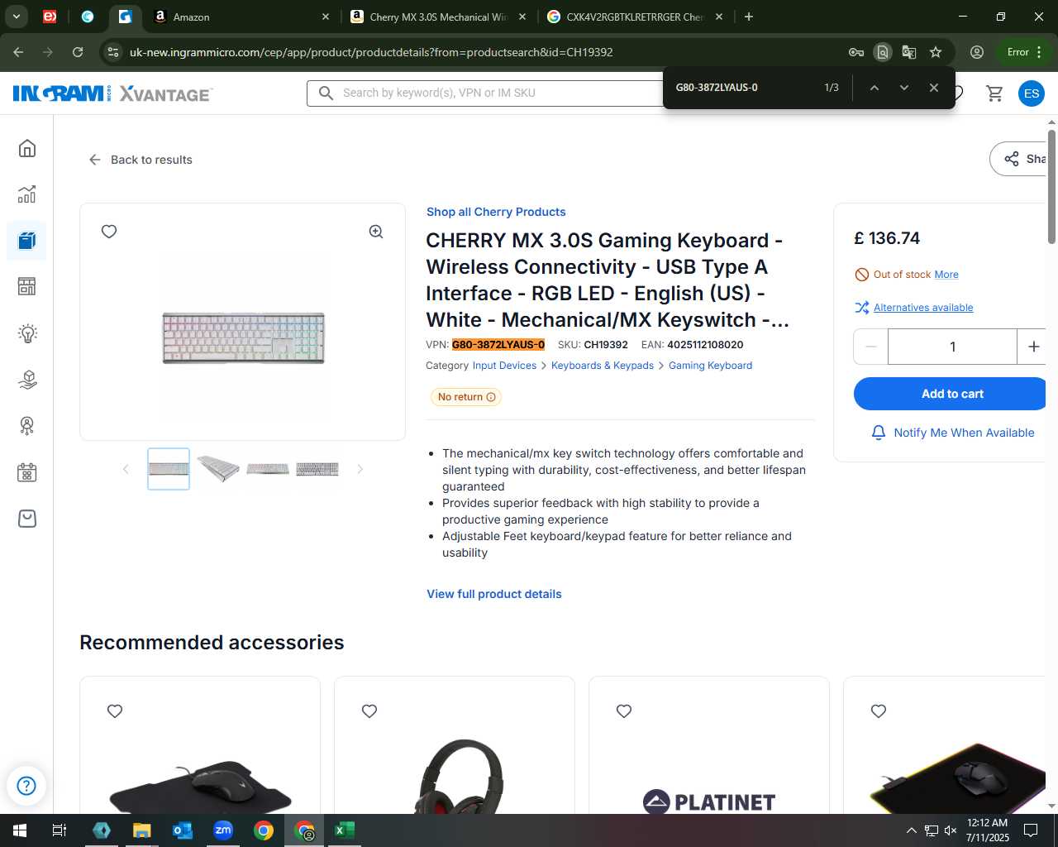Click the share icon button
Image resolution: width=1058 pixels, height=847 pixels.
[1023, 159]
